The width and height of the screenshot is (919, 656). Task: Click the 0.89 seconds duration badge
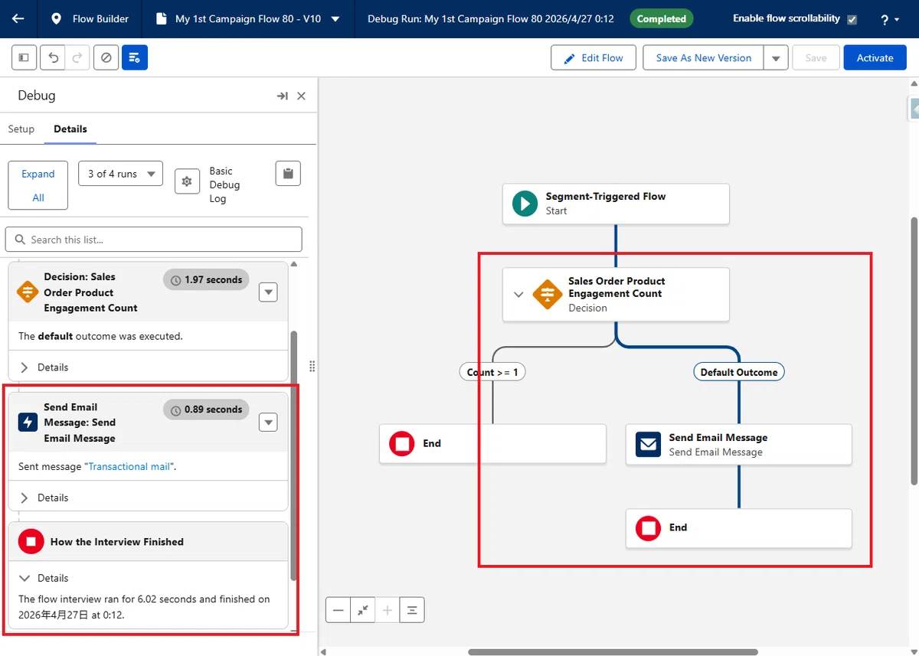click(207, 410)
